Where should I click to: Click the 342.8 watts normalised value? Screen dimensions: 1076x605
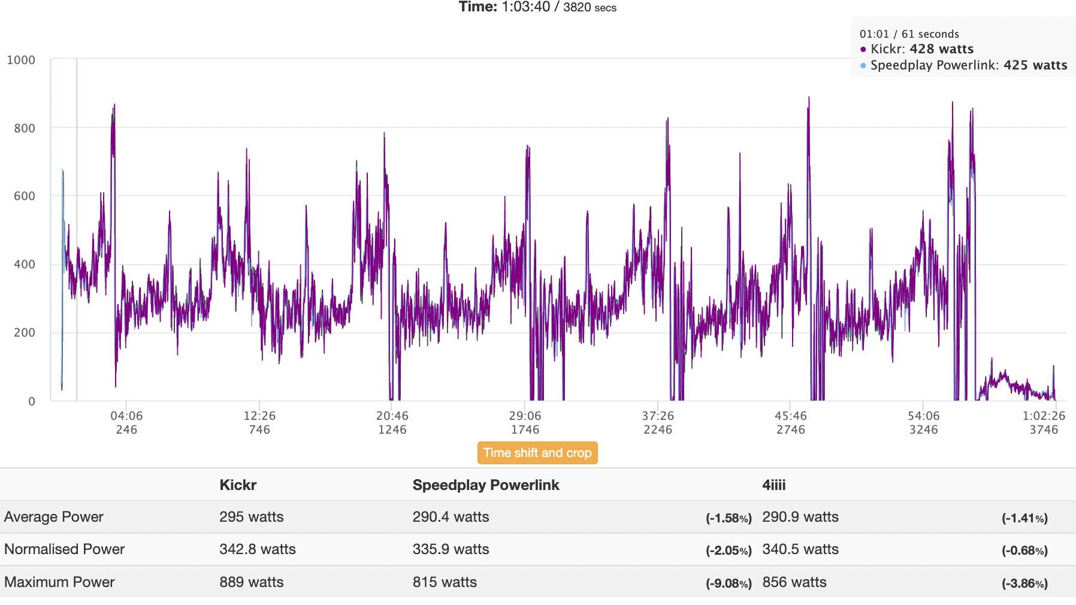[x=258, y=549]
